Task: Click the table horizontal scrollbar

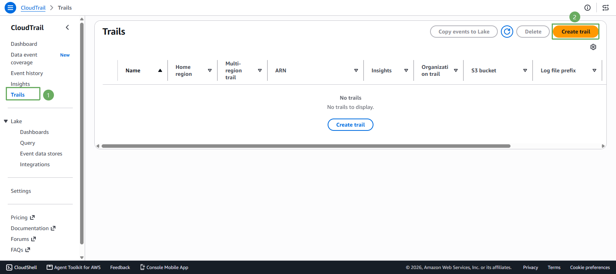Action: pyautogui.click(x=306, y=146)
